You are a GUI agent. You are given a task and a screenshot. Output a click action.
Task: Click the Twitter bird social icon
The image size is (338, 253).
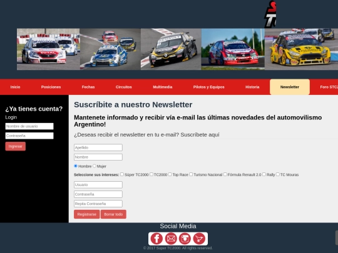(199, 239)
